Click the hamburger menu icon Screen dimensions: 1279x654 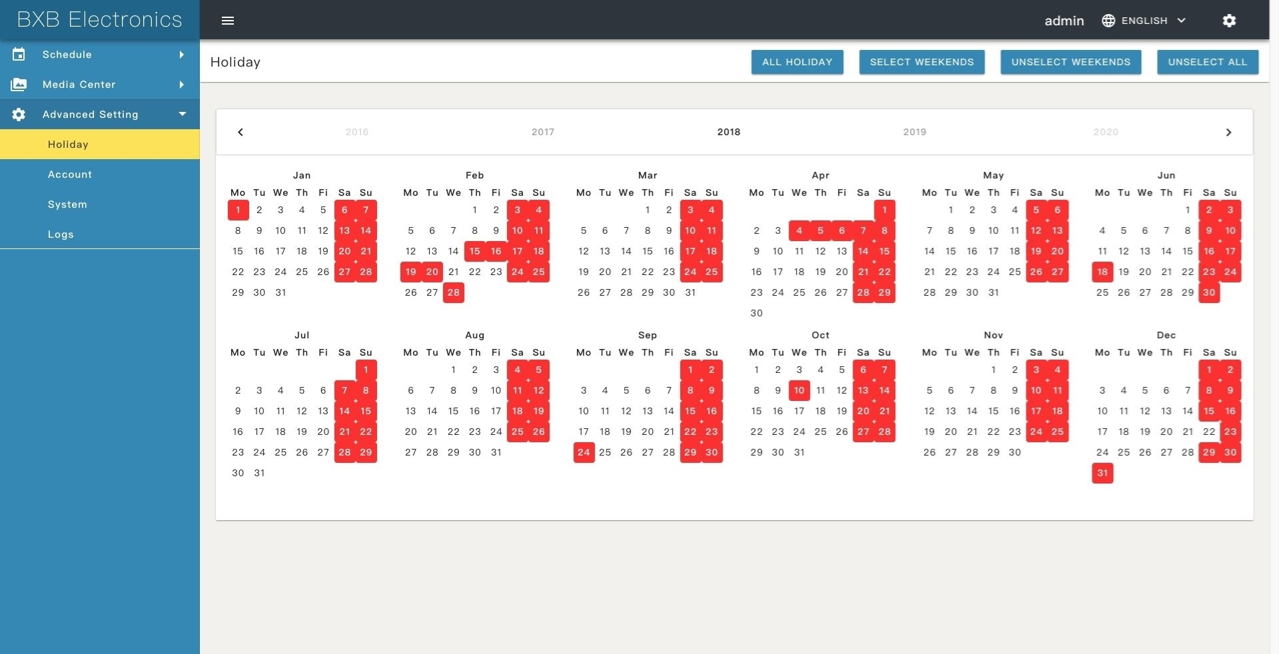point(228,21)
